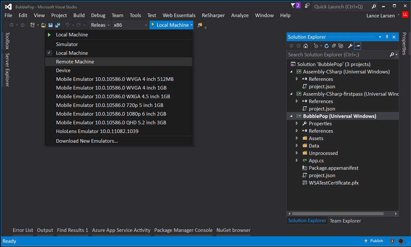Click the New Project toolbar icon

point(33,25)
